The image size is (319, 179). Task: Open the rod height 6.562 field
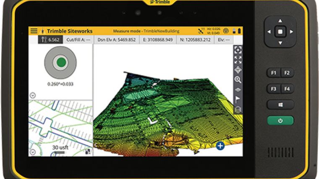(50, 40)
